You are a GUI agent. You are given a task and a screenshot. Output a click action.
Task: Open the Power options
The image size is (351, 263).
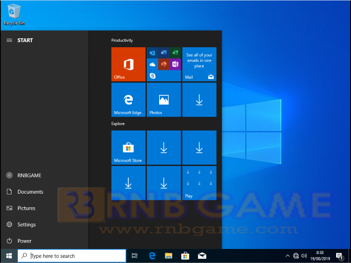(x=44, y=241)
